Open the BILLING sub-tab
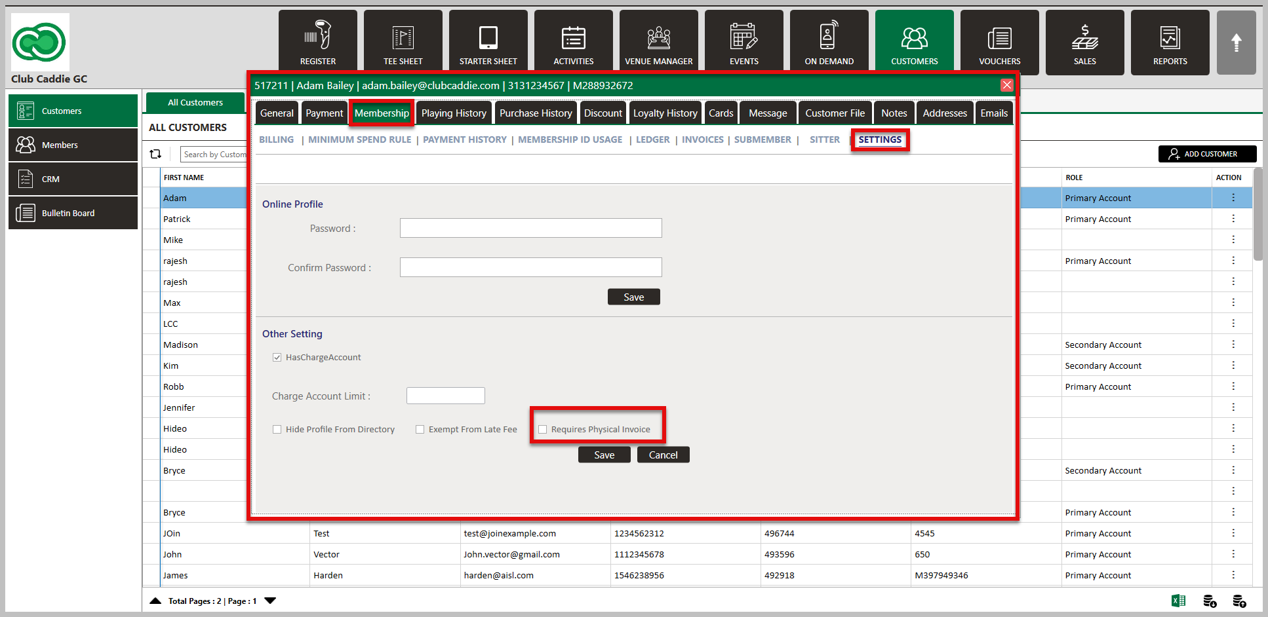Screen dimensions: 1268x617 pos(276,140)
